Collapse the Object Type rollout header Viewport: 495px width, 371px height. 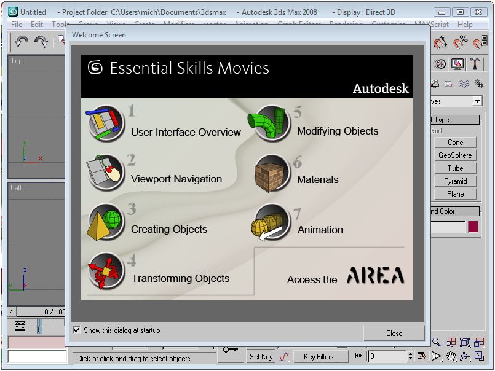(x=455, y=120)
